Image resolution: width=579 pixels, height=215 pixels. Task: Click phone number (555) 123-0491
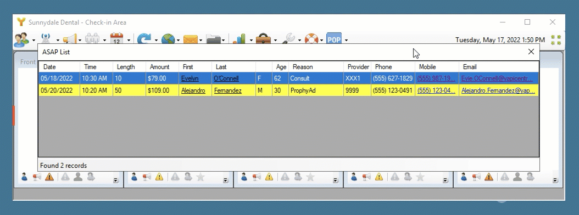(x=393, y=90)
